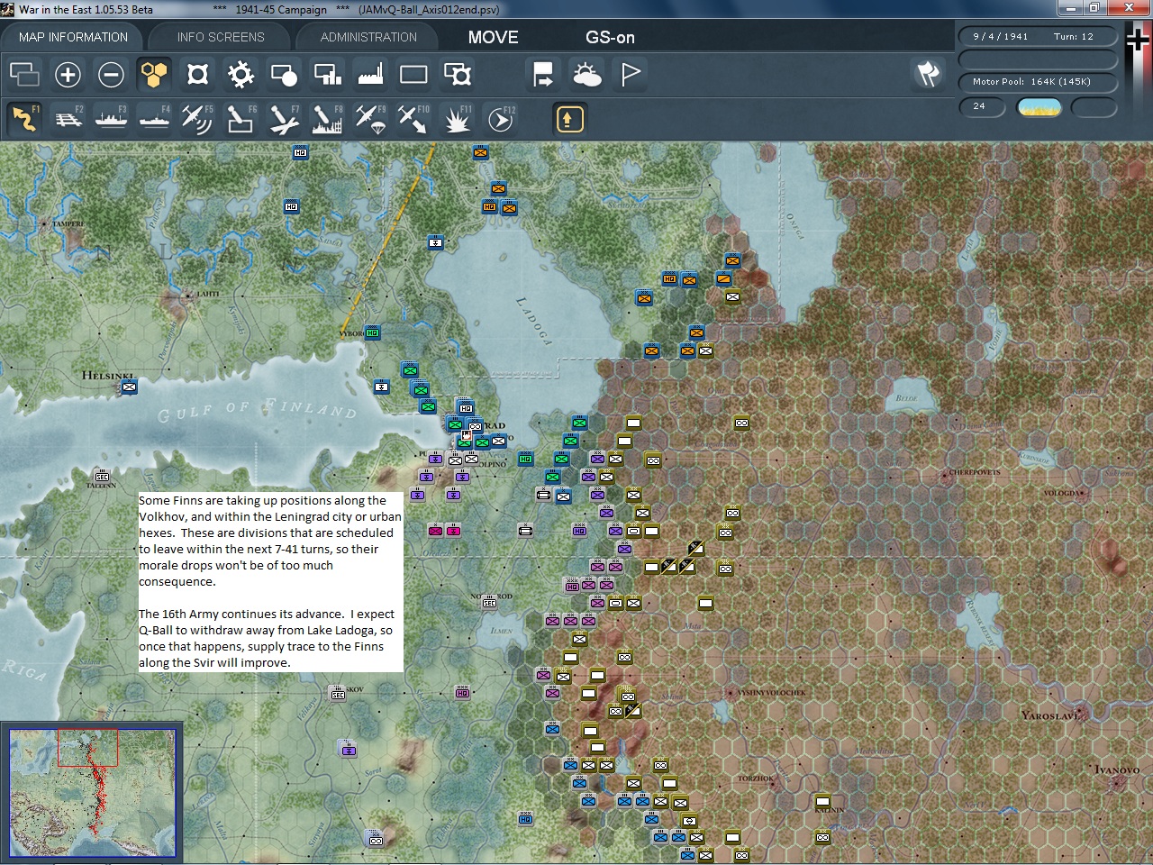Click the crossed flags icon
The height and width of the screenshot is (865, 1153).
tap(928, 74)
